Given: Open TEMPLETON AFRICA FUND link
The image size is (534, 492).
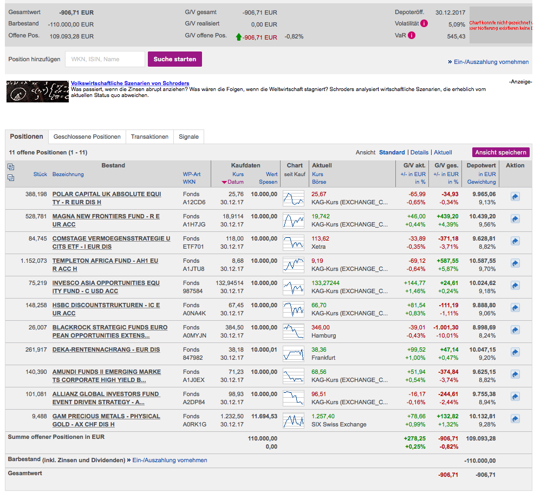Looking at the screenshot, I should tap(105, 264).
